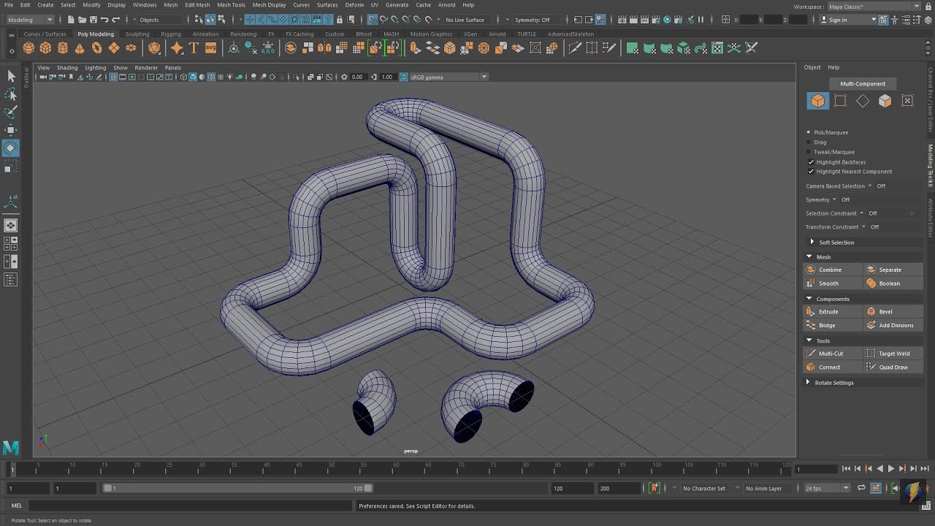
Task: Create a polygon cube from the shelf
Action: (45, 48)
